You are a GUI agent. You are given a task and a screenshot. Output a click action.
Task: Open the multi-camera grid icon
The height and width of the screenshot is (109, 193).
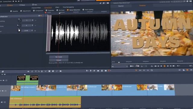49,71
